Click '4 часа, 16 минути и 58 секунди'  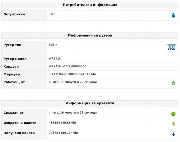(x=73, y=112)
